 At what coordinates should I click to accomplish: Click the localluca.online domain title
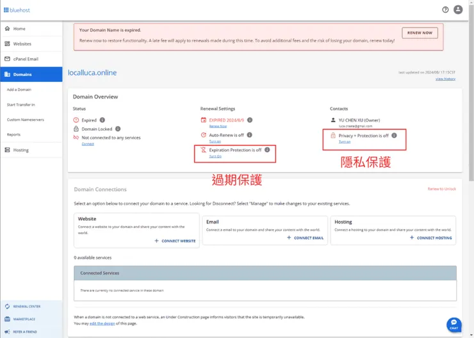point(92,72)
